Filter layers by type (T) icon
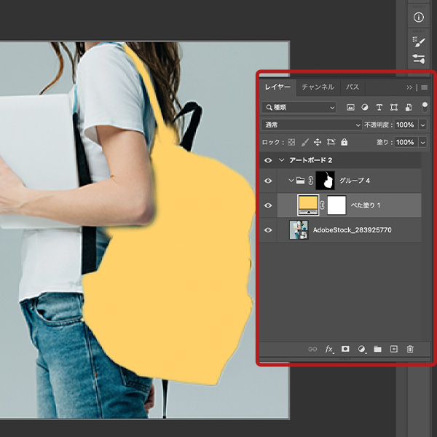 point(379,107)
